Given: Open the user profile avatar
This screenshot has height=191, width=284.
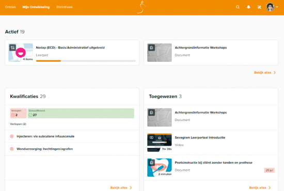Looking at the screenshot, I should pos(270,7).
